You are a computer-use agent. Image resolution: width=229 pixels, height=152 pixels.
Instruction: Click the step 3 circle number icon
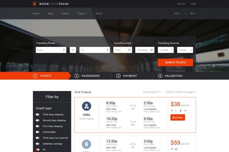pyautogui.click(x=118, y=76)
